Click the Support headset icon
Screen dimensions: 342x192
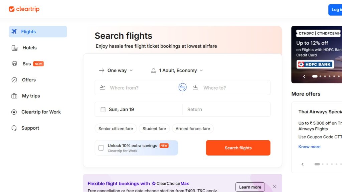coord(14,128)
